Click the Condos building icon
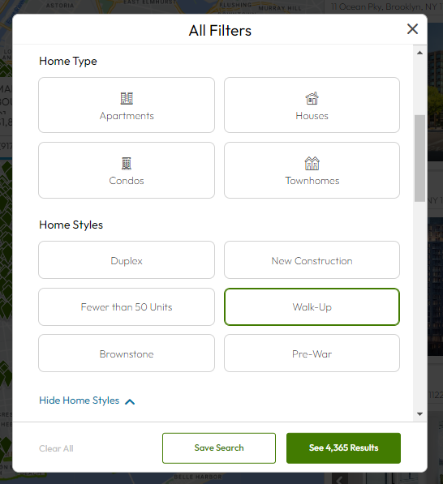The width and height of the screenshot is (443, 484). 127,164
